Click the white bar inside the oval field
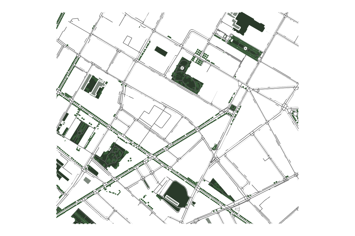The height and width of the screenshot is (236, 355). 172,200
